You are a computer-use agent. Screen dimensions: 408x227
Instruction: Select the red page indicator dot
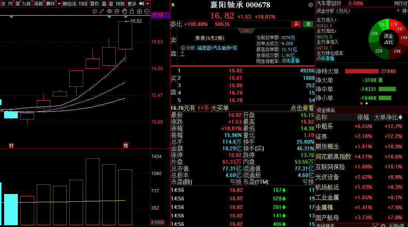pos(361,103)
